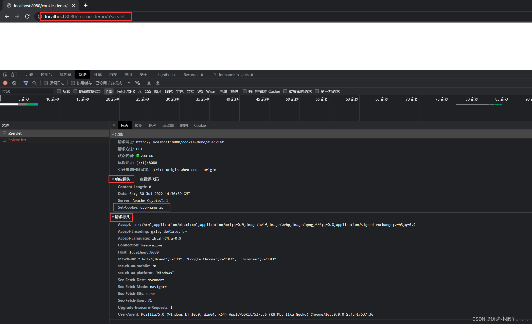Image resolution: width=532 pixels, height=324 pixels.
Task: Open the 性能 panel
Action: click(98, 75)
